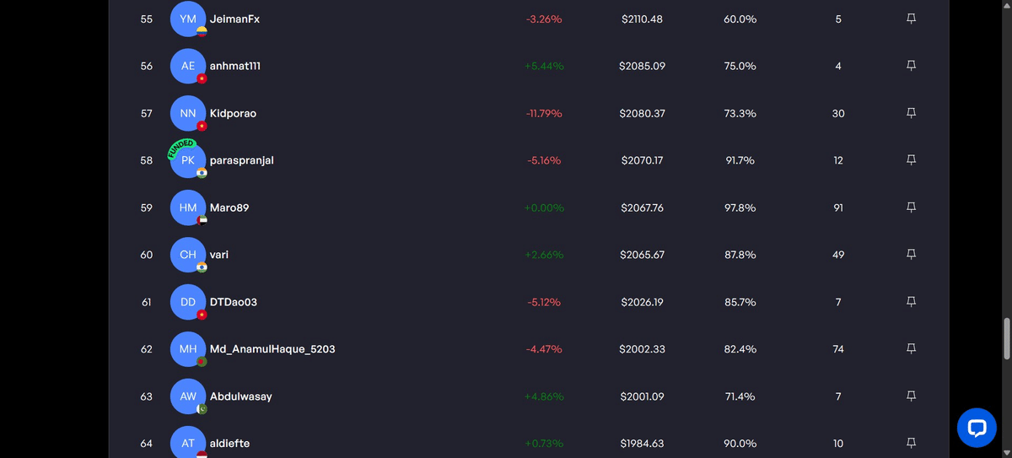Image resolution: width=1012 pixels, height=458 pixels.
Task: Select the 82.4% win rate value
Action: pos(740,349)
